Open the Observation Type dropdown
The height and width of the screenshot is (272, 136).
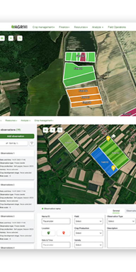point(121,221)
